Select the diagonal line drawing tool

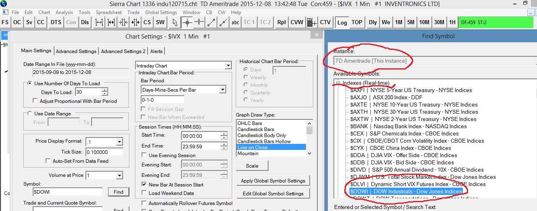click(x=211, y=22)
